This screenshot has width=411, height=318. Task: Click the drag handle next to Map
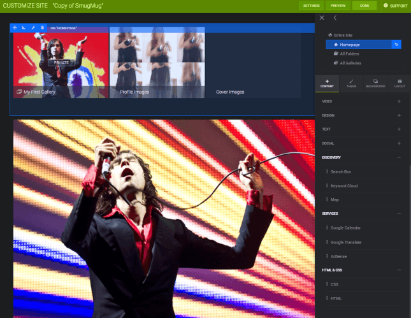click(327, 199)
